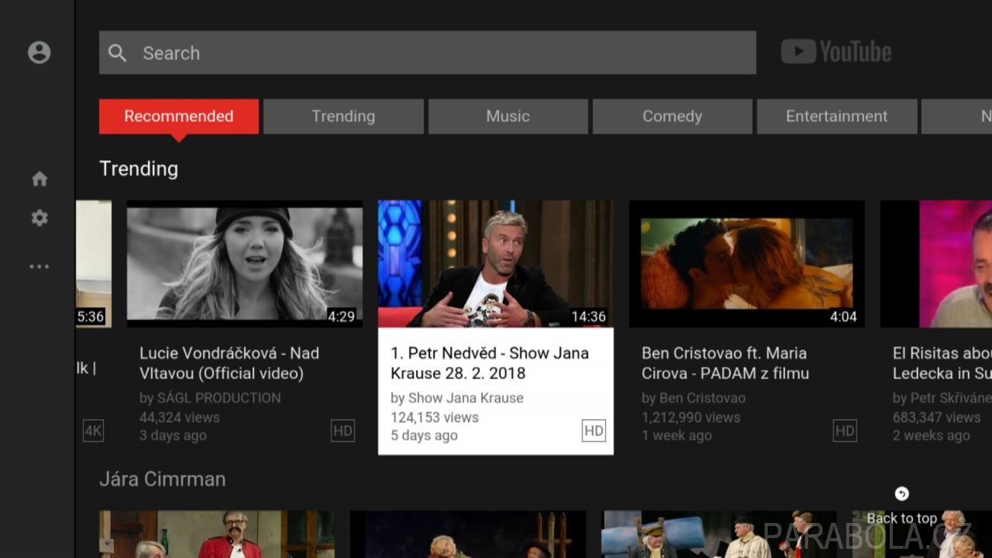
Task: Click '1,212,990 views' text
Action: tap(691, 418)
